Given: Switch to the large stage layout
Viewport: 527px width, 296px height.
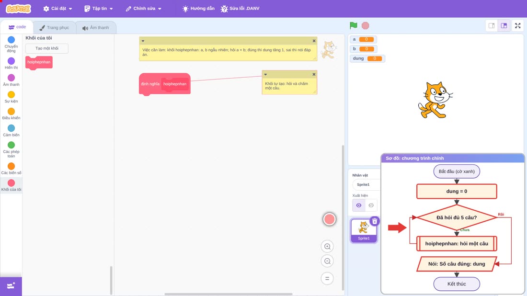Looking at the screenshot, I should [x=504, y=25].
